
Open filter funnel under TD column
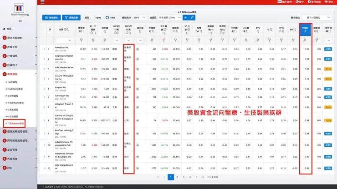(x=270, y=40)
